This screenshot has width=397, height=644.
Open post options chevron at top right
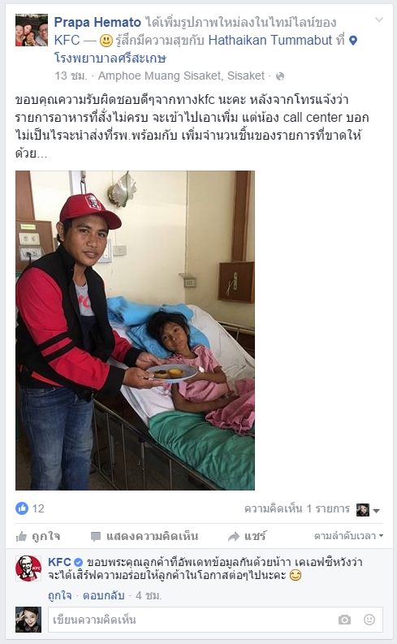[x=379, y=19]
